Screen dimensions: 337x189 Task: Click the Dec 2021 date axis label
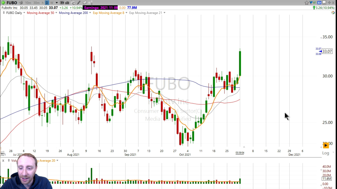coord(294,154)
